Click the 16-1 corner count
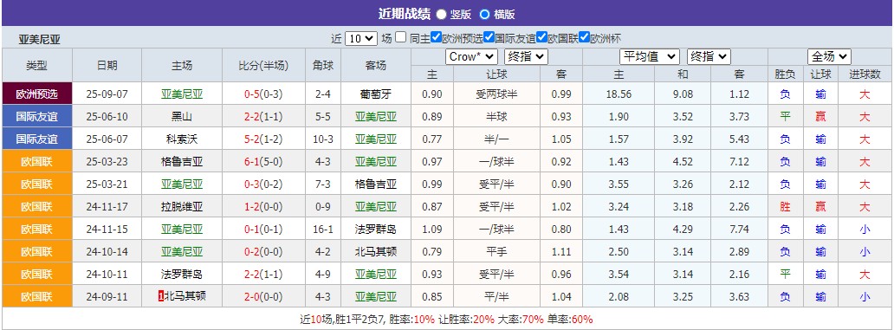894x330 pixels. (323, 230)
